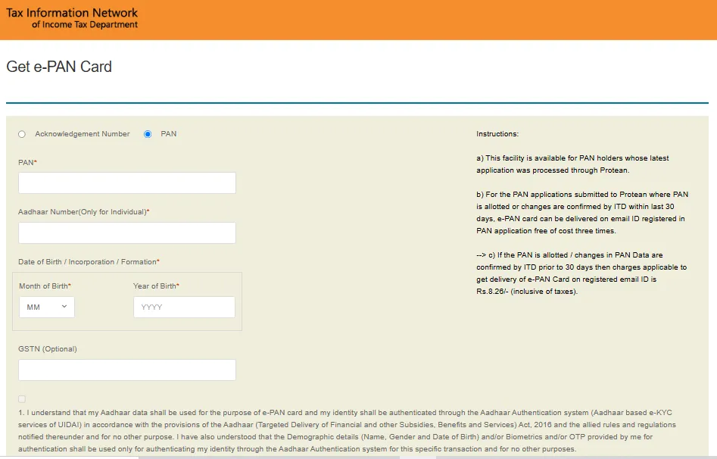Focus the GSTN optional input box
The image size is (717, 459).
[x=126, y=370]
